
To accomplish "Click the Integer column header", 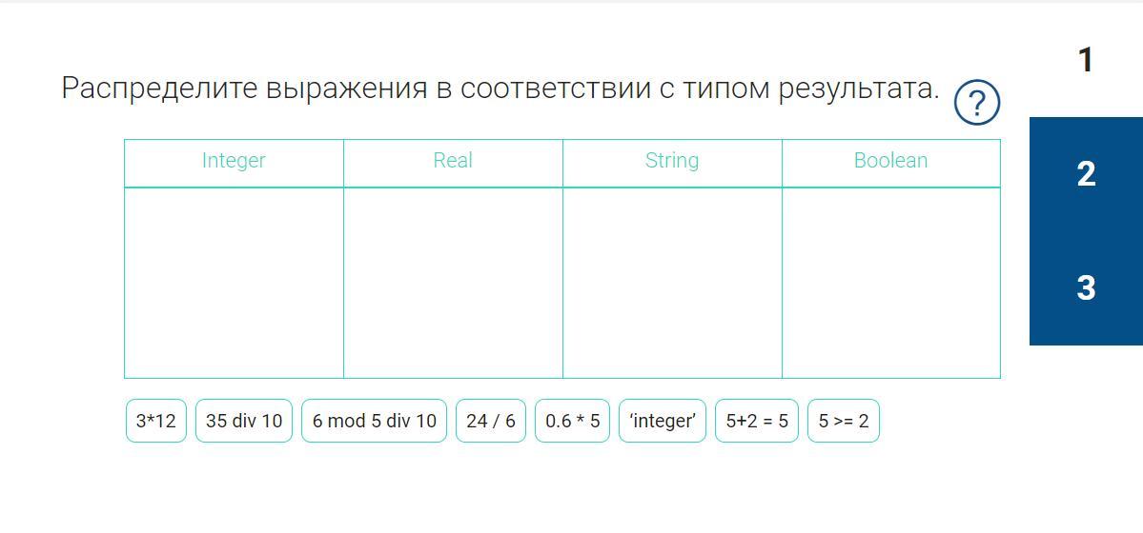I will coord(234,161).
